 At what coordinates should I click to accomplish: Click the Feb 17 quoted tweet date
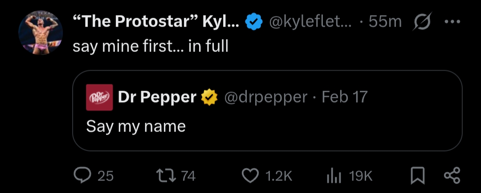344,97
